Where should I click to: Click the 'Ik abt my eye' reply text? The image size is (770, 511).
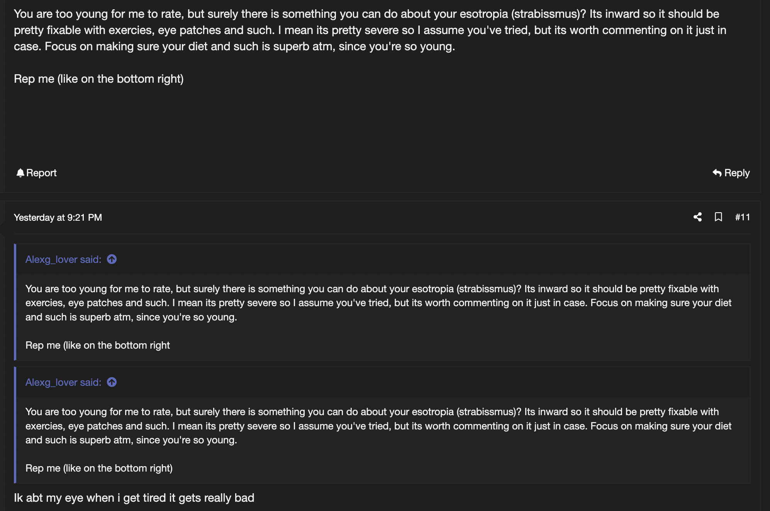tap(134, 497)
